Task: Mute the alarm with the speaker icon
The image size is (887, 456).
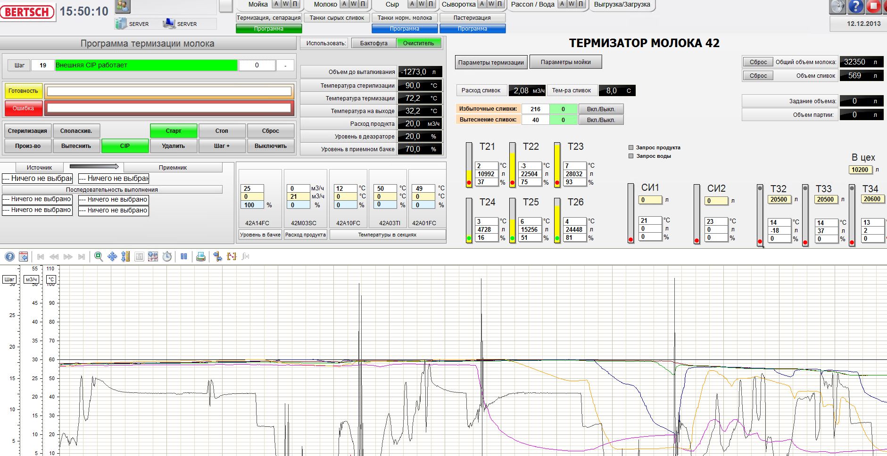Action: [x=837, y=7]
